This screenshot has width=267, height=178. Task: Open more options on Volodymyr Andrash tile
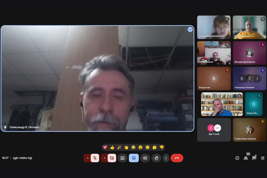(257, 79)
